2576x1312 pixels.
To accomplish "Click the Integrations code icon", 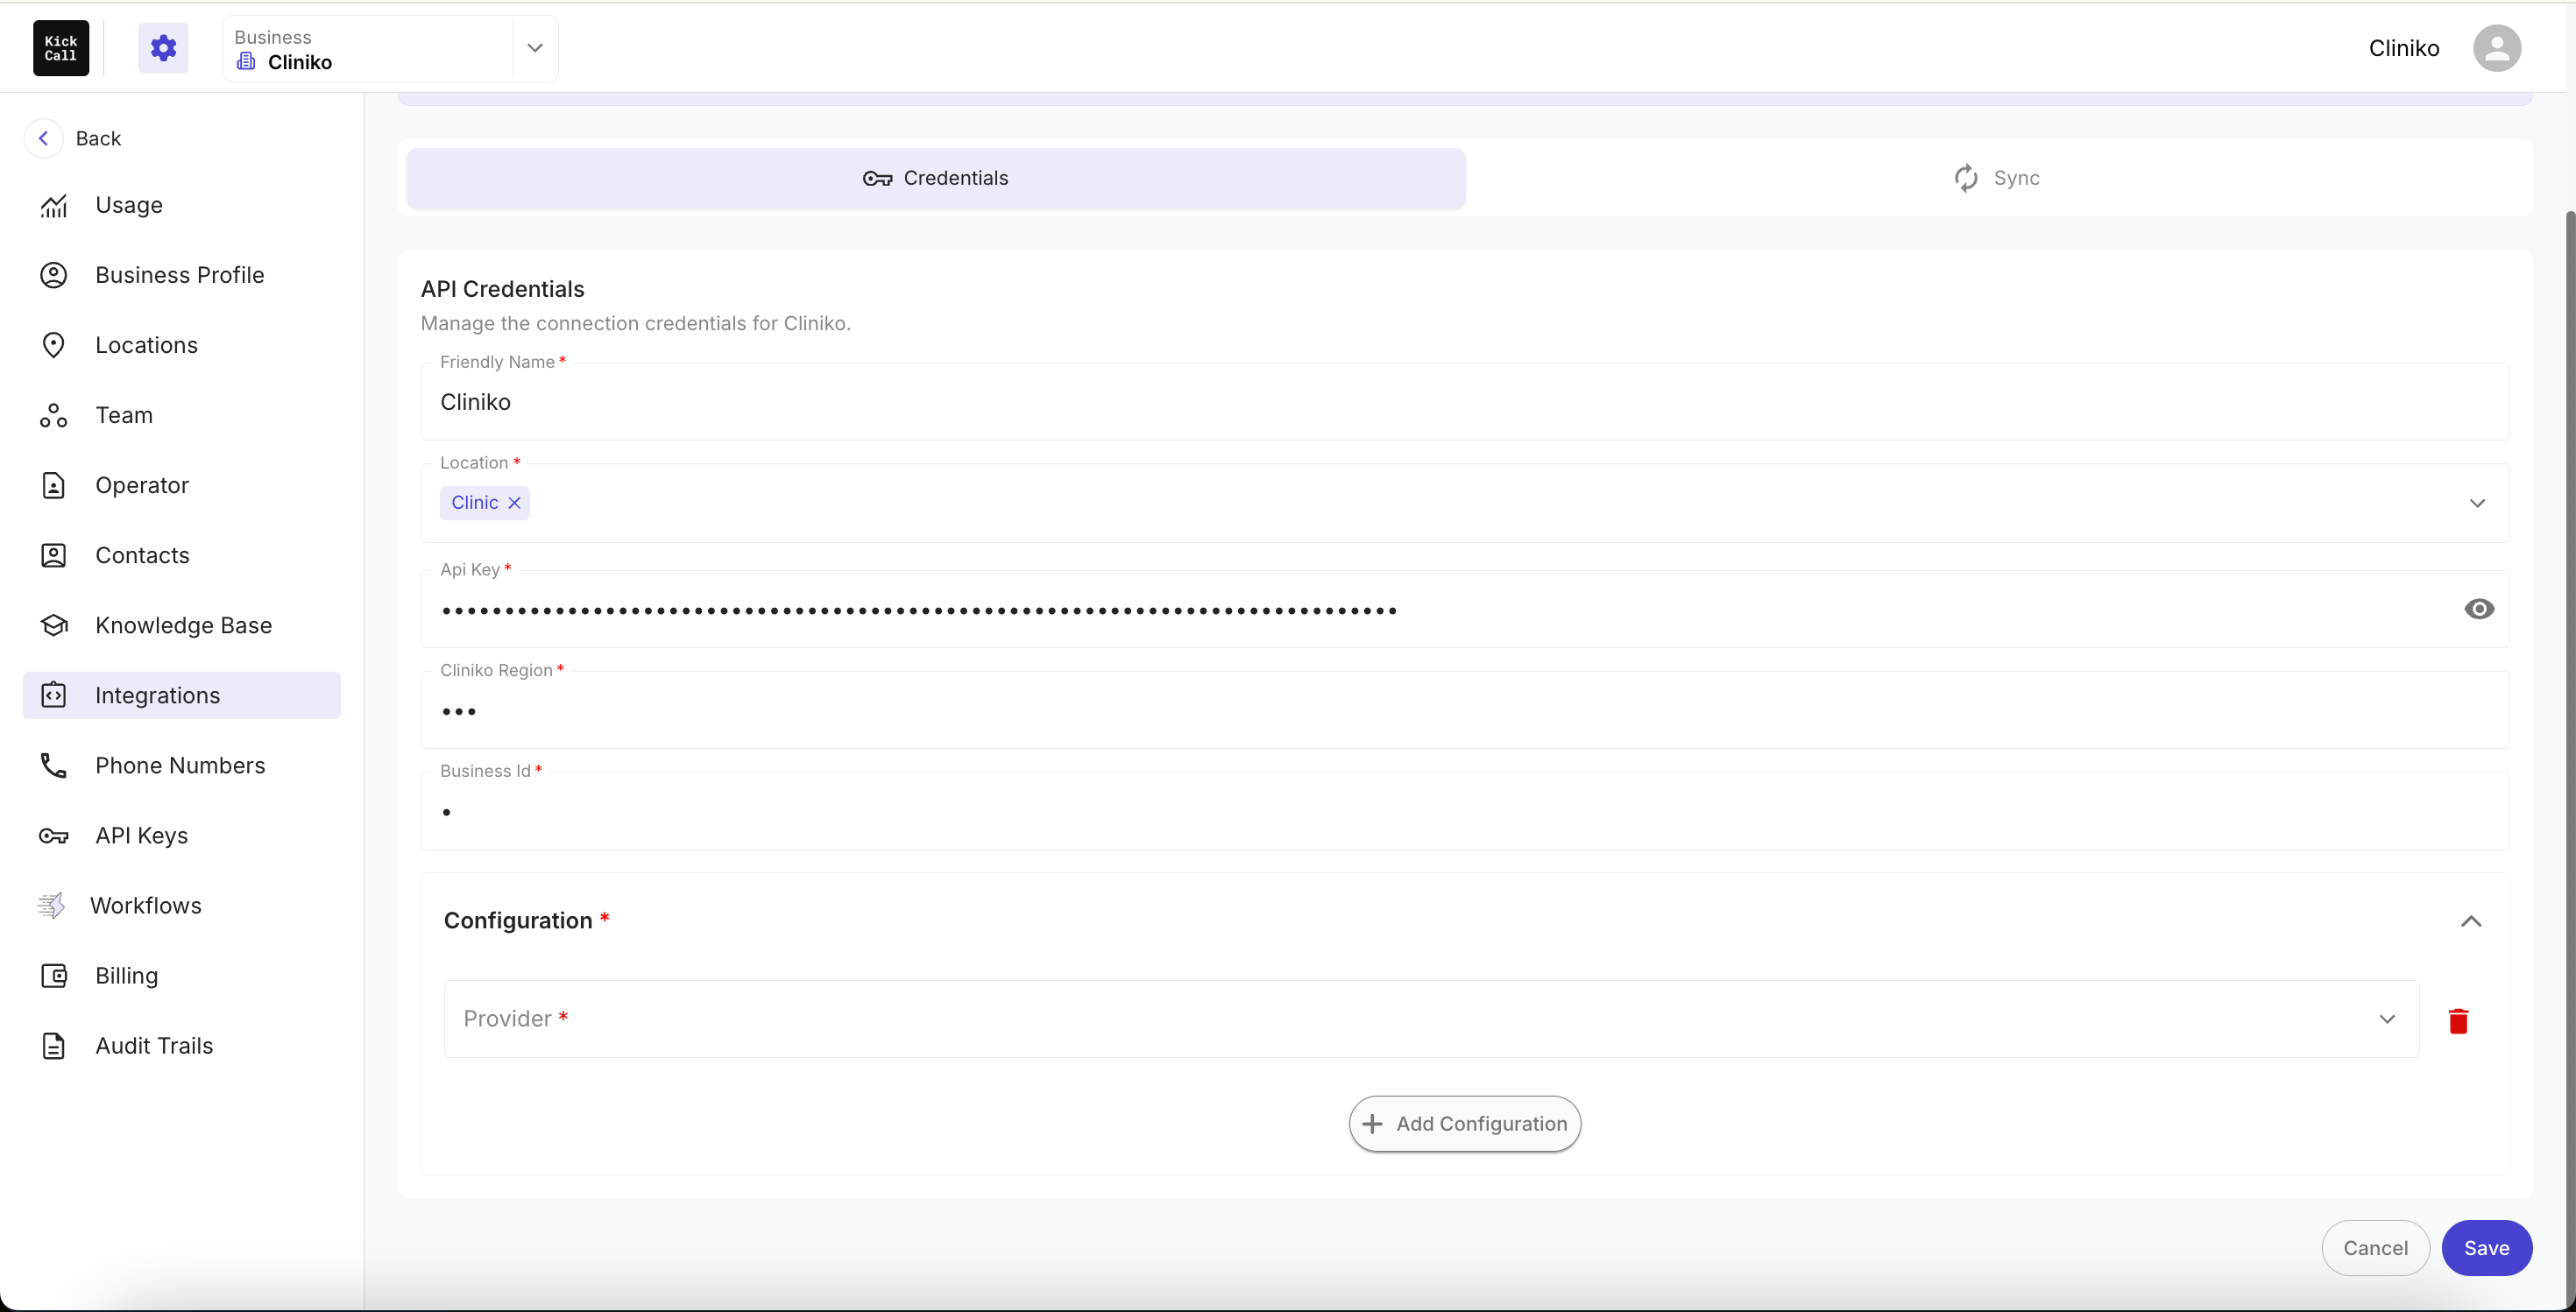I will click(x=54, y=695).
